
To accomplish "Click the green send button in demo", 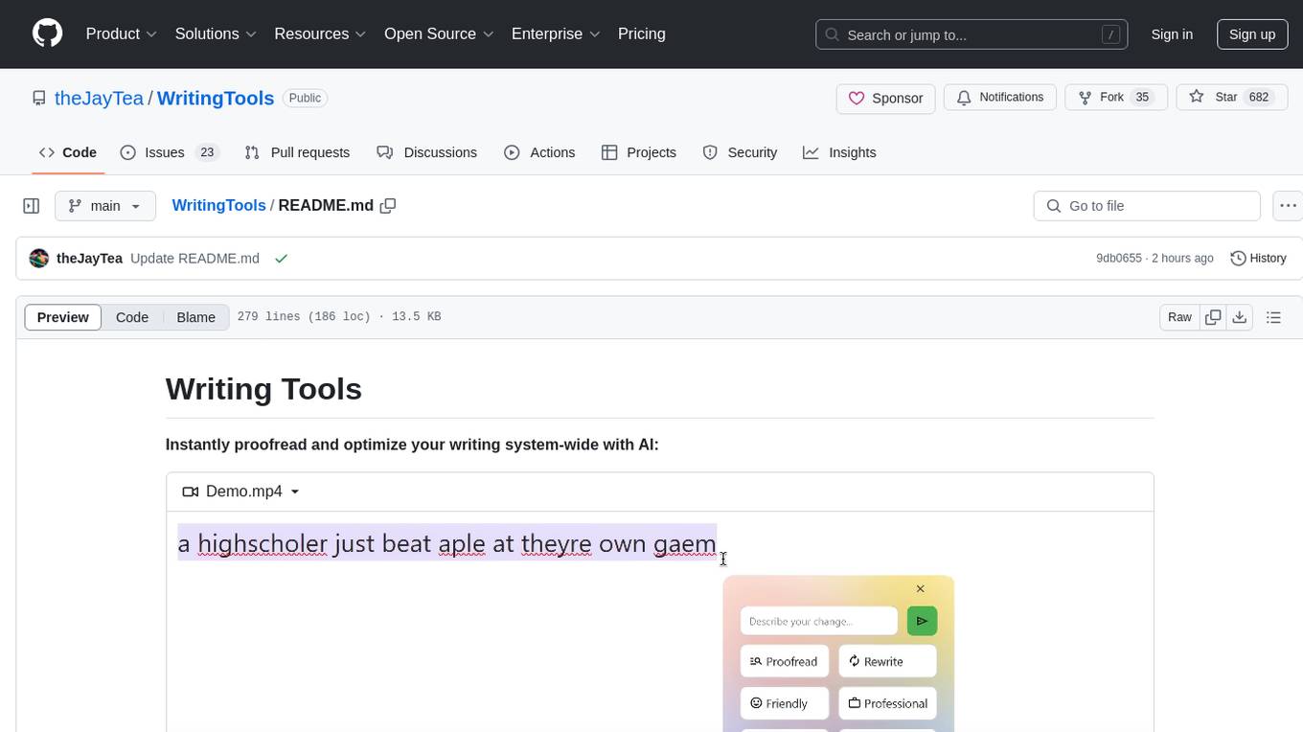I will 922,621.
